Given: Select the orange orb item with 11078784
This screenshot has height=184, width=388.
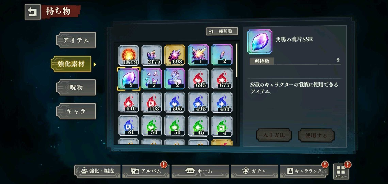Looking at the screenshot, I should coord(129,55).
